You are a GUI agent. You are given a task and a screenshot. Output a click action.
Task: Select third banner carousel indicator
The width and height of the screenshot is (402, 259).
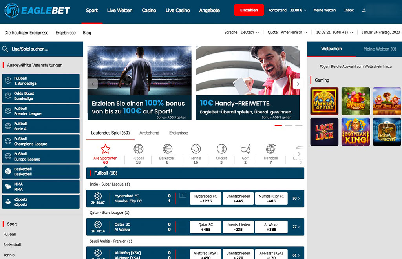pos(299,126)
